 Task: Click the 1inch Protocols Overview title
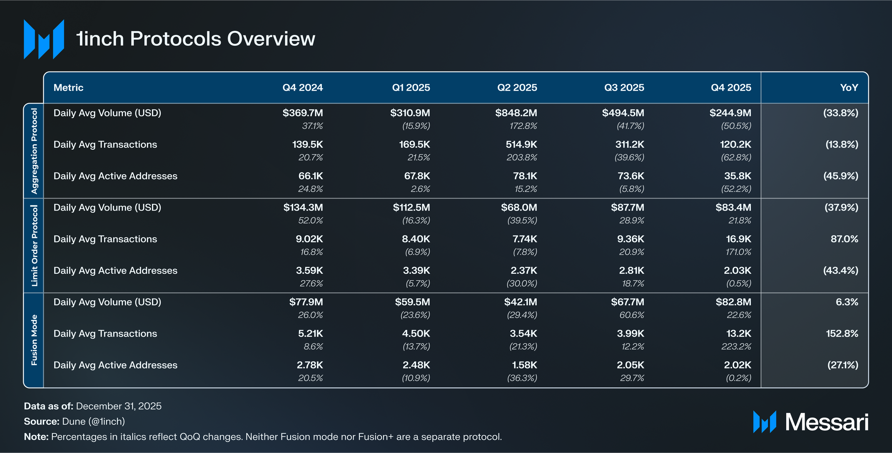196,39
